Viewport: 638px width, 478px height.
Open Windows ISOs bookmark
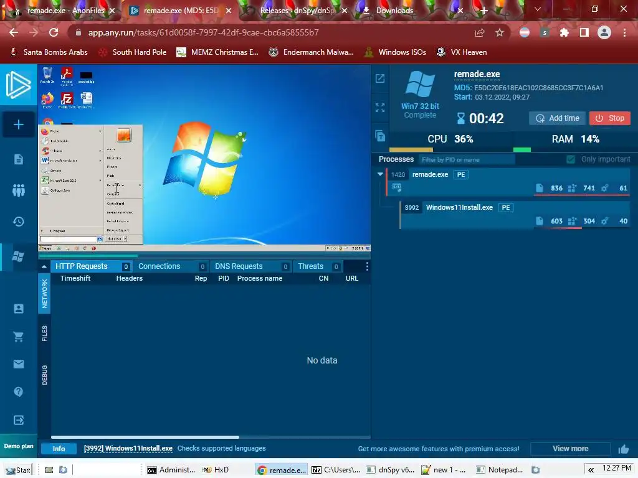[x=396, y=52]
